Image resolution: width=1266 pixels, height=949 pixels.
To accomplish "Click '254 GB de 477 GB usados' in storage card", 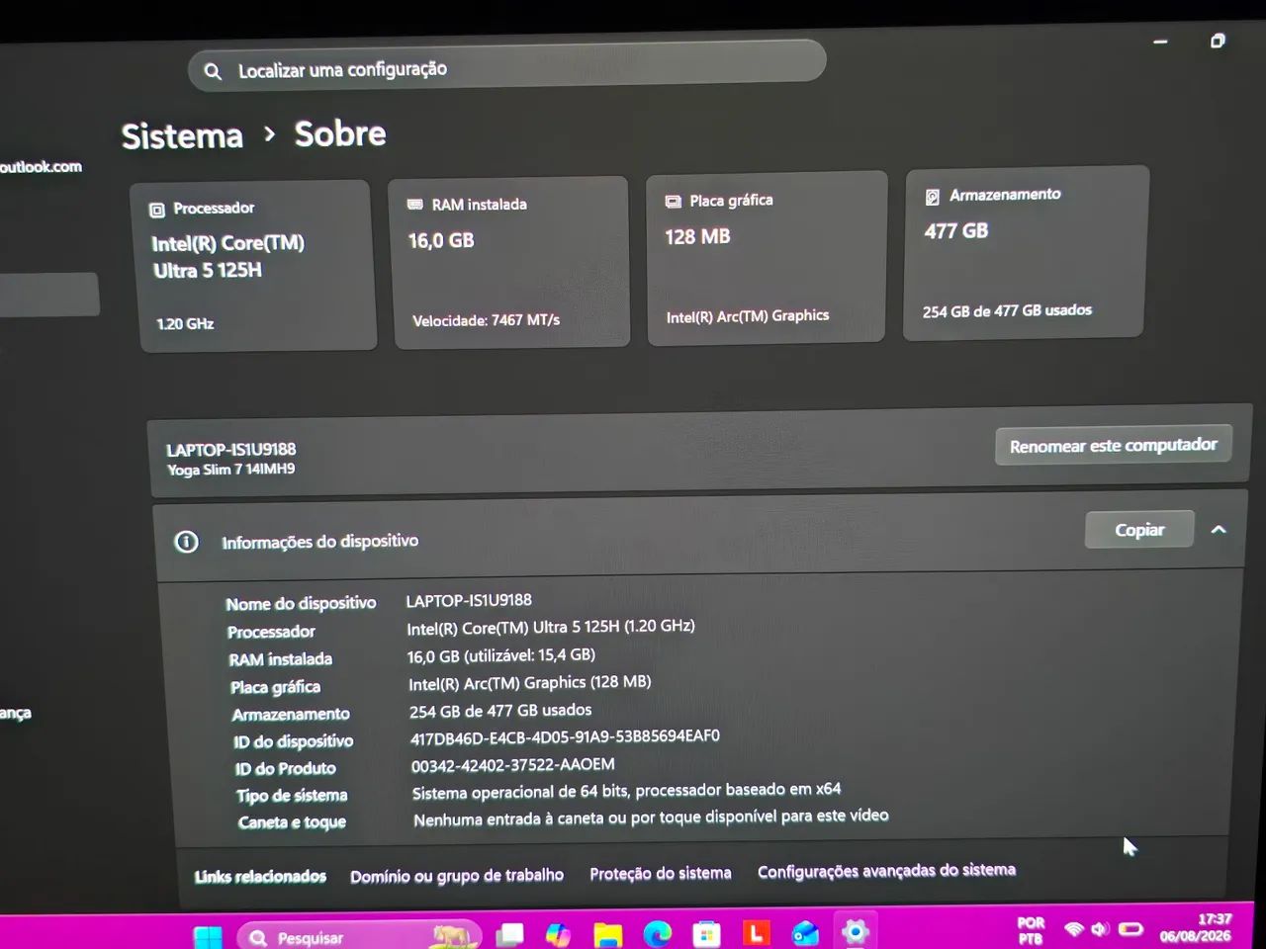I will point(1007,310).
